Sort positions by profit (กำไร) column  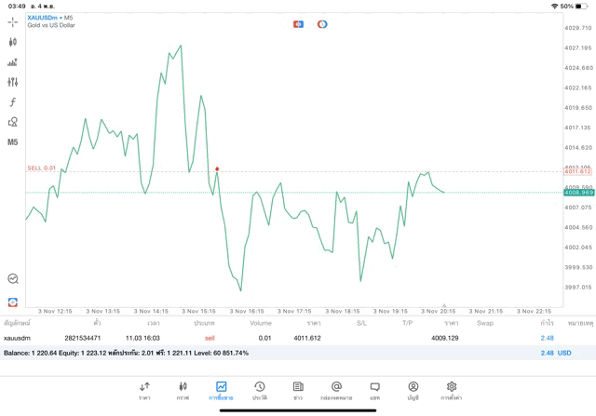point(547,323)
